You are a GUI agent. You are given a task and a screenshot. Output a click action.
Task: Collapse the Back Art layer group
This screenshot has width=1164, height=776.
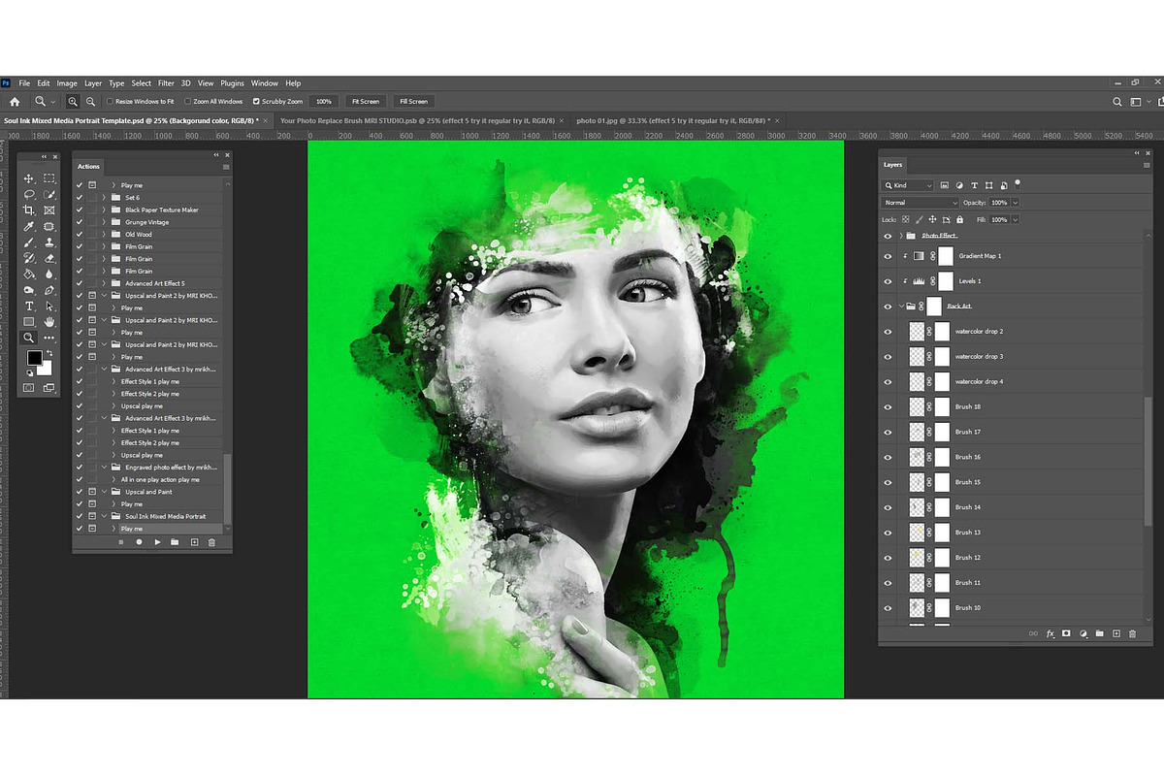pos(901,307)
